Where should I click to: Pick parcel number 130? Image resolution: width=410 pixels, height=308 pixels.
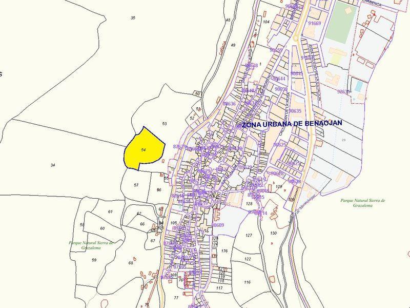point(273,233)
